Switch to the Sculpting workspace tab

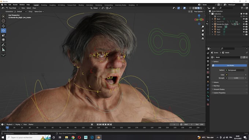53,5
